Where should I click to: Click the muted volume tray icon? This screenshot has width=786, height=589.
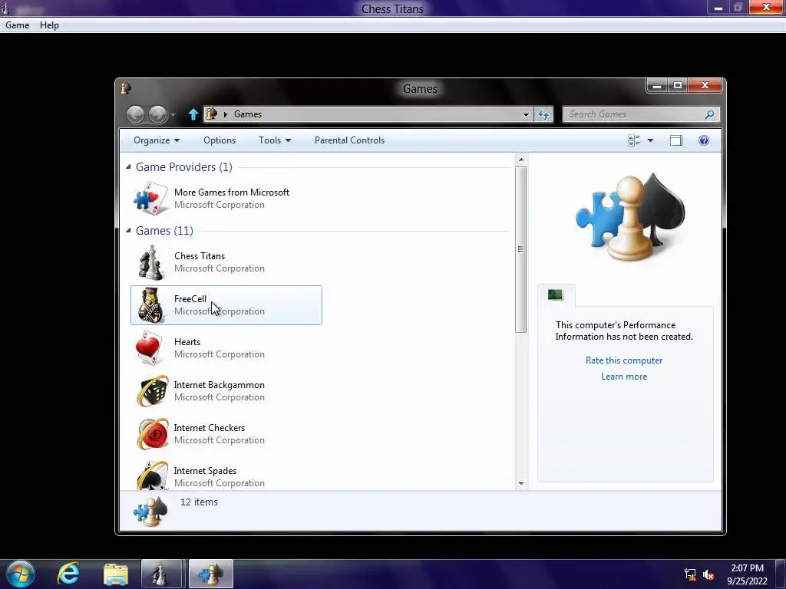(x=708, y=574)
